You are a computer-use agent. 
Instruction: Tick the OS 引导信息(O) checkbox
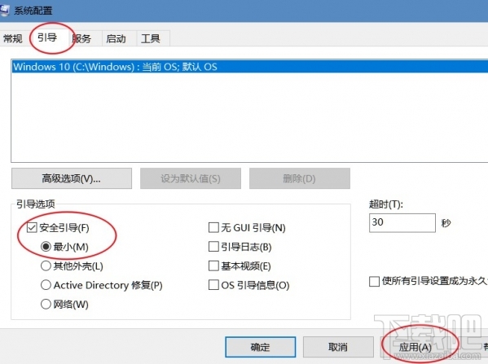click(x=213, y=285)
